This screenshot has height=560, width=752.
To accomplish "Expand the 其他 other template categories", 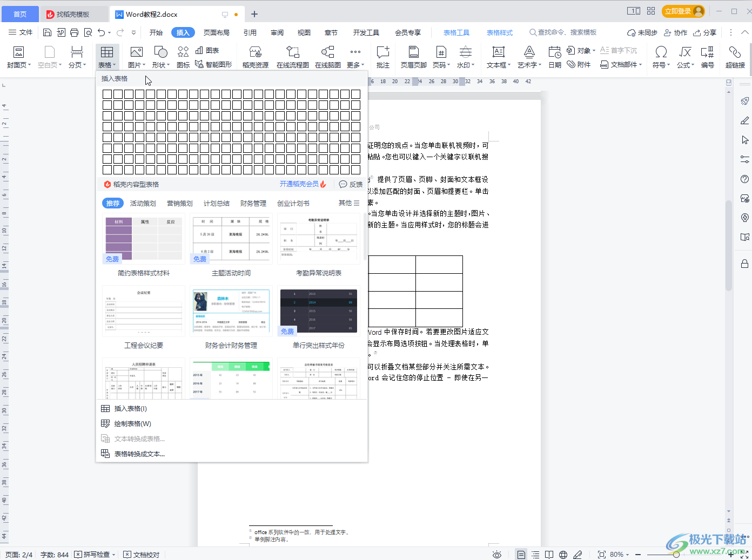I will (349, 203).
